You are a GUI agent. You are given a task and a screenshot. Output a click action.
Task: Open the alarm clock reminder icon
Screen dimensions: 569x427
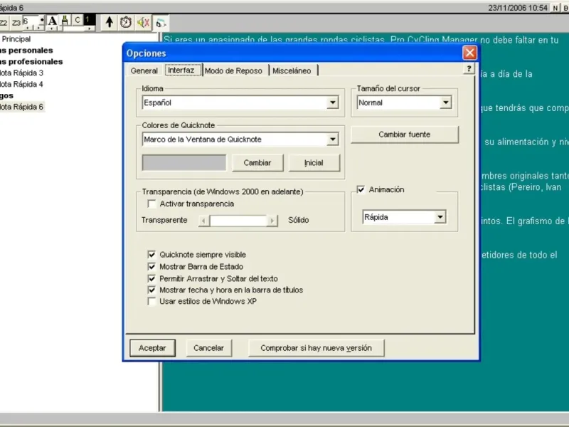(126, 22)
